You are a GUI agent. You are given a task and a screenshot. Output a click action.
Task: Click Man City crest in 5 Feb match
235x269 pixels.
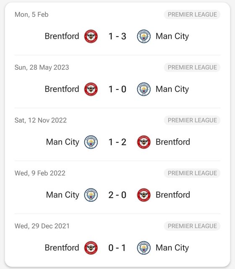[x=144, y=36]
